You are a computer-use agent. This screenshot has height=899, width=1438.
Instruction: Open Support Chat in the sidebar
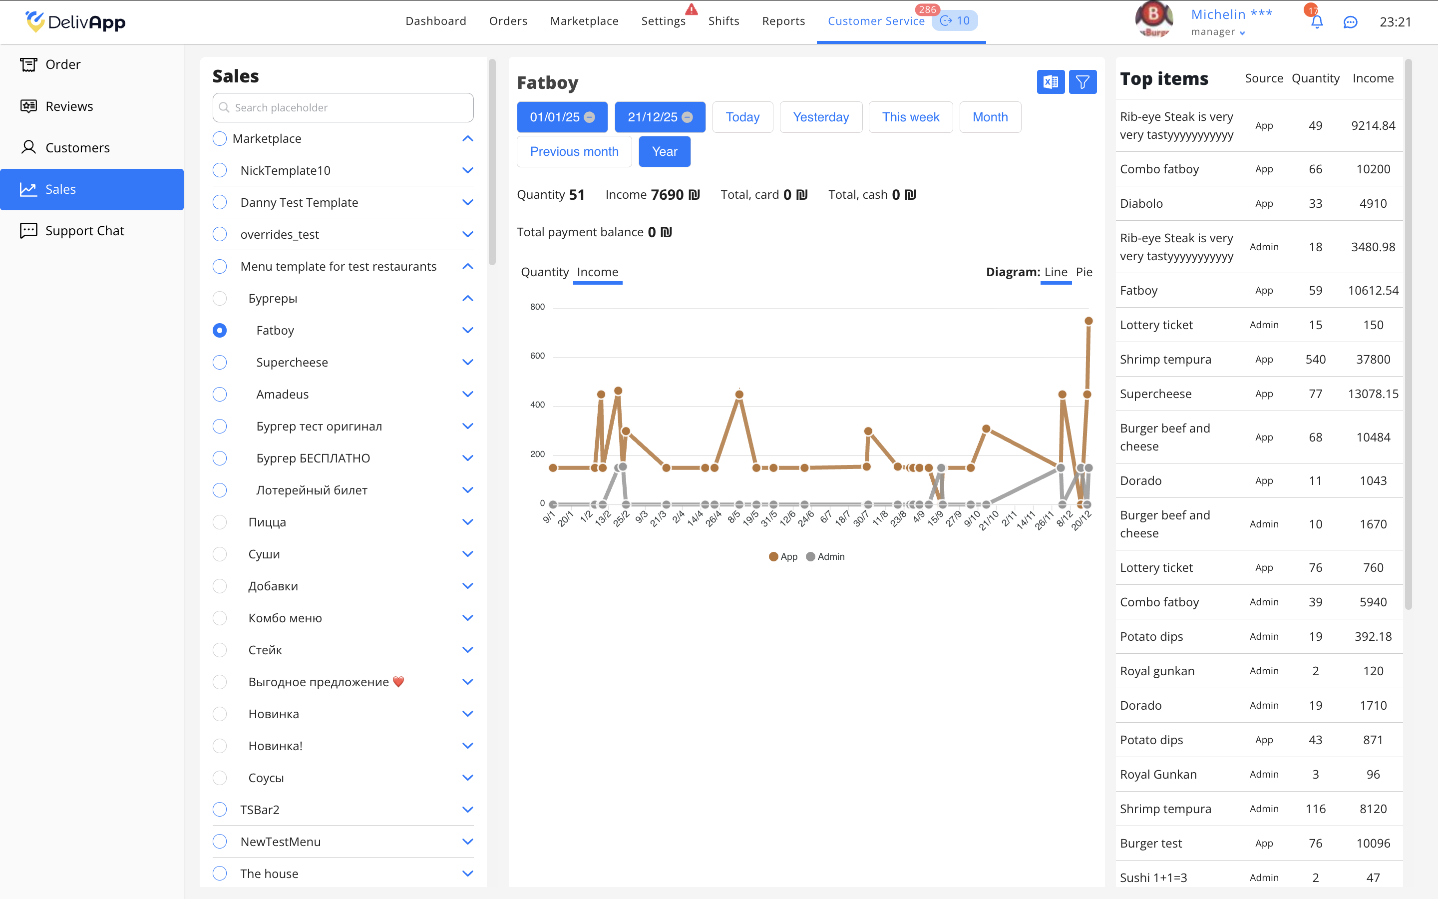(x=84, y=231)
